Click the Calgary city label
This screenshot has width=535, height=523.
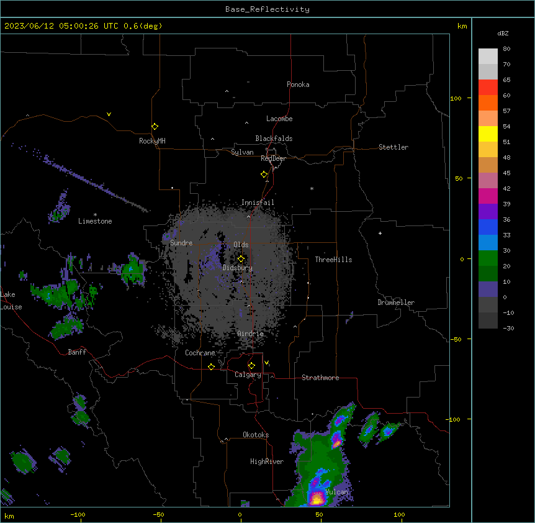(248, 375)
